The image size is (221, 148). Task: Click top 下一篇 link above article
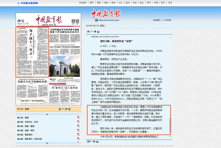click(93, 32)
